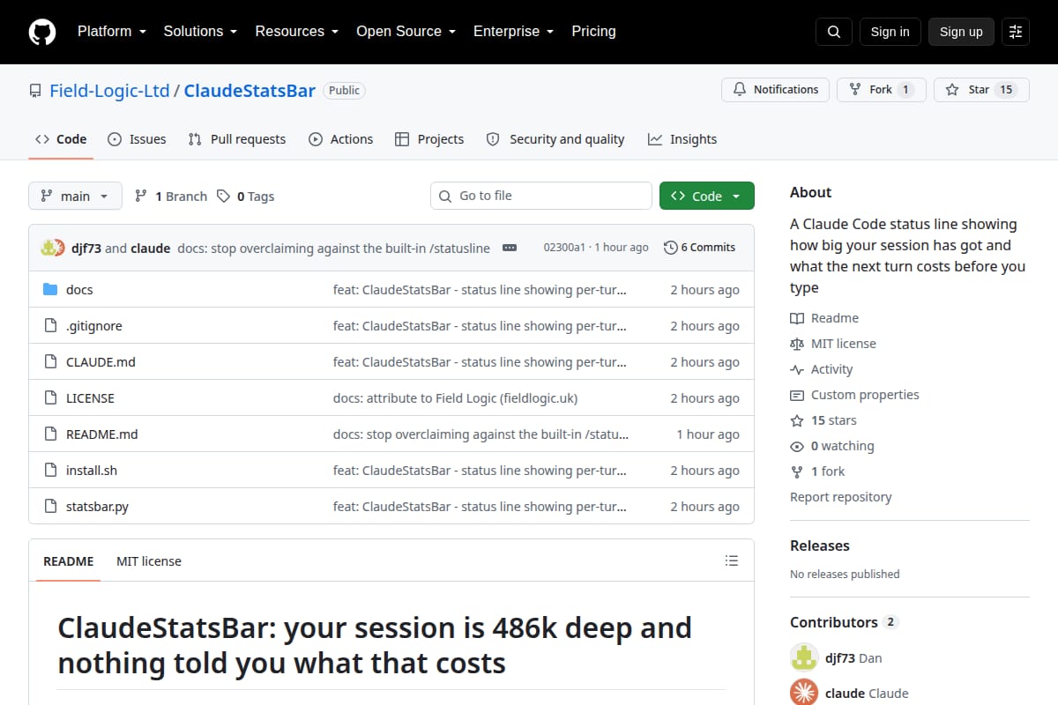Open the Releases heading link
The image size is (1058, 705).
coord(820,545)
